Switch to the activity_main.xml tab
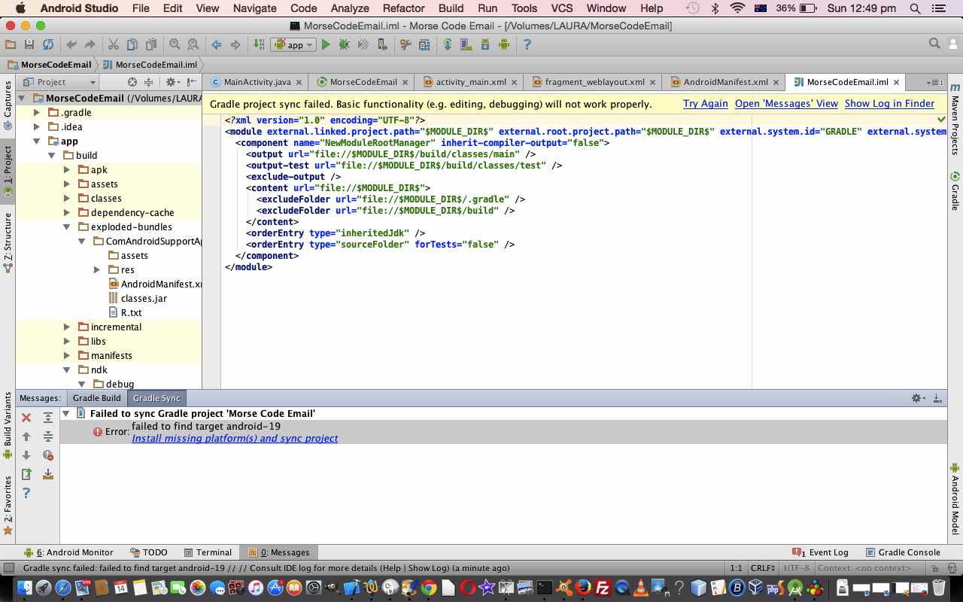This screenshot has height=602, width=963. point(469,82)
